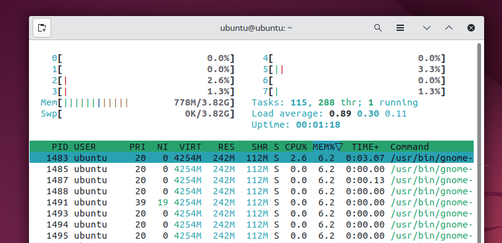This screenshot has width=502, height=243.
Task: Click the Uptime 00:01:18 value
Action: coord(318,125)
